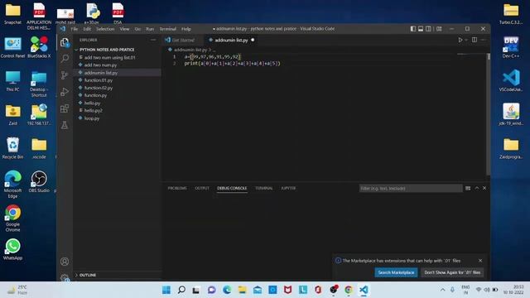Open the Customize Layout icon

[x=439, y=29]
